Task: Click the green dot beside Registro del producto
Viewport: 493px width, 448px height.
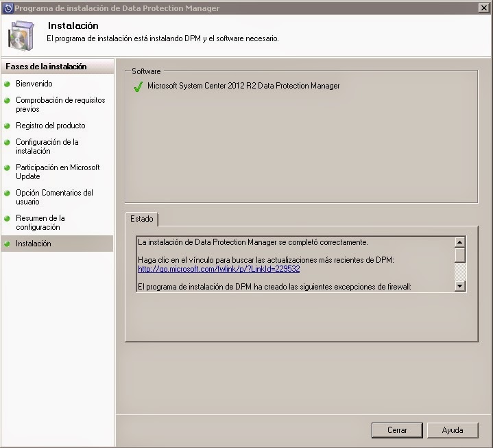Action: [x=7, y=126]
